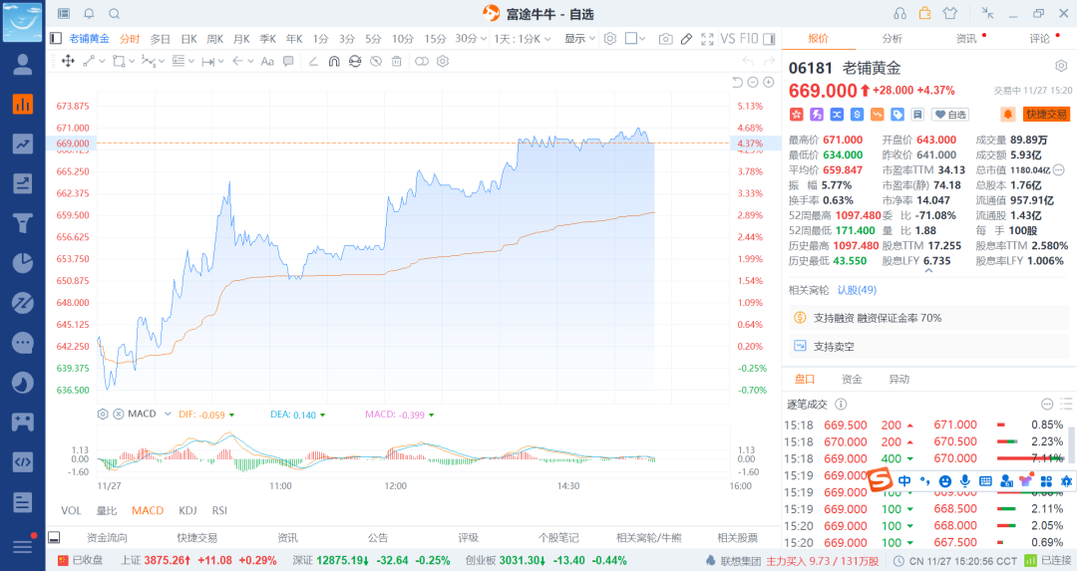Open the 资金流向 bottom tab
Screen dimensions: 1077x571
coord(107,537)
